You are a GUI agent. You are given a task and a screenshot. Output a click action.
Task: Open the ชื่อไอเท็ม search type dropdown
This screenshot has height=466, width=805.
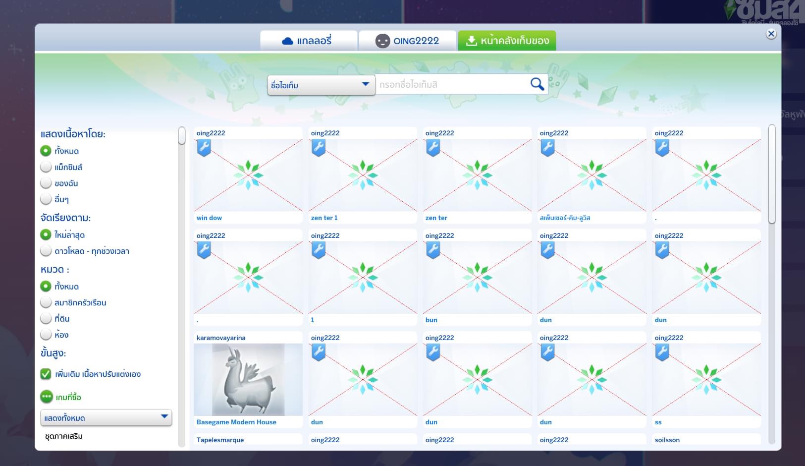[321, 85]
